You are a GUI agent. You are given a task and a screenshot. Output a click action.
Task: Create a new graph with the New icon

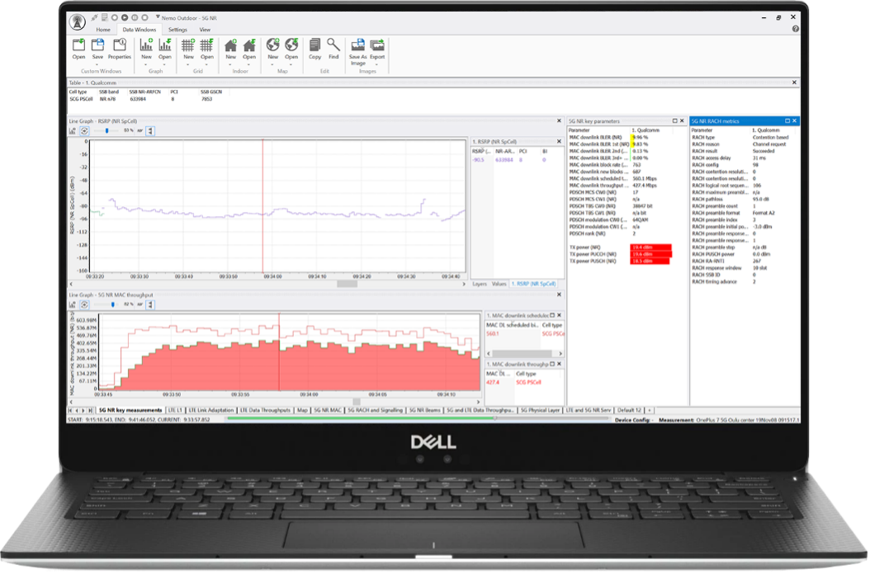coord(146,45)
